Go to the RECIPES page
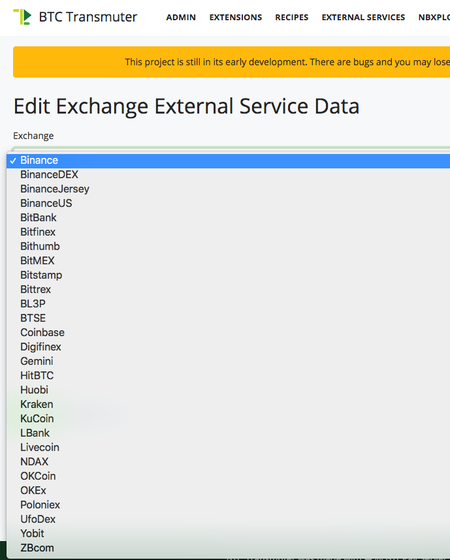The height and width of the screenshot is (560, 450). coord(292,17)
